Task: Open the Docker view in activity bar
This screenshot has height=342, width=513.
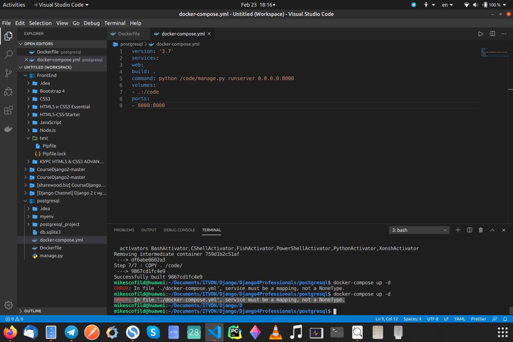Action: pos(8,129)
